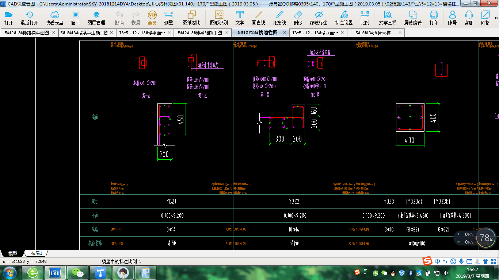This screenshot has height=280, width=499.
Task: Click the Bluetooth tray icon
Action: [410, 273]
